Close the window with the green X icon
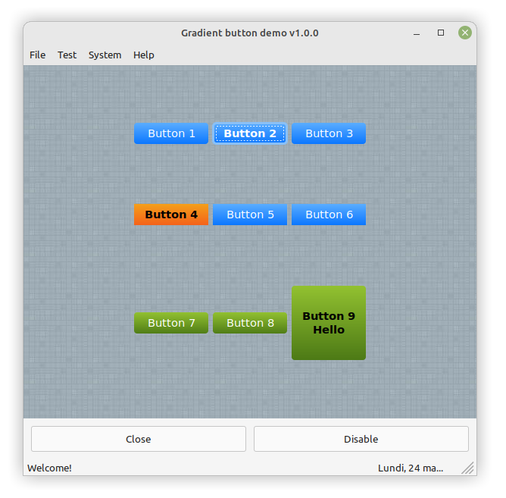This screenshot has width=506, height=498. (x=465, y=33)
